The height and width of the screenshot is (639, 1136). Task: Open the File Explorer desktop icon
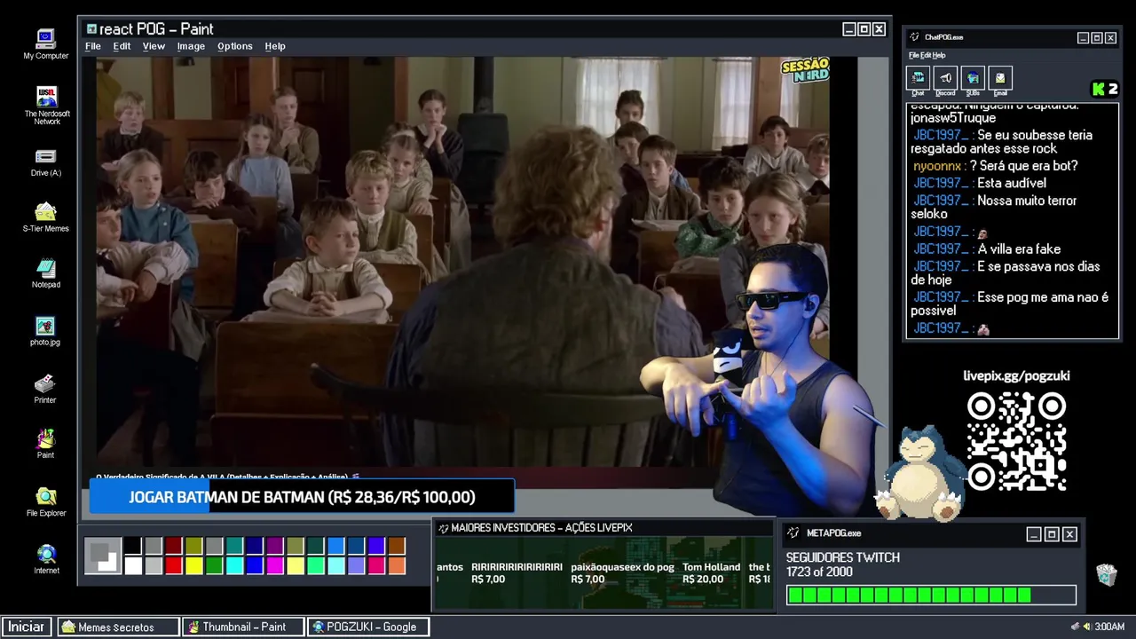(45, 502)
